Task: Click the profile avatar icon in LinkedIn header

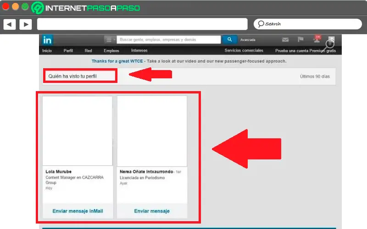Action: tap(331, 39)
